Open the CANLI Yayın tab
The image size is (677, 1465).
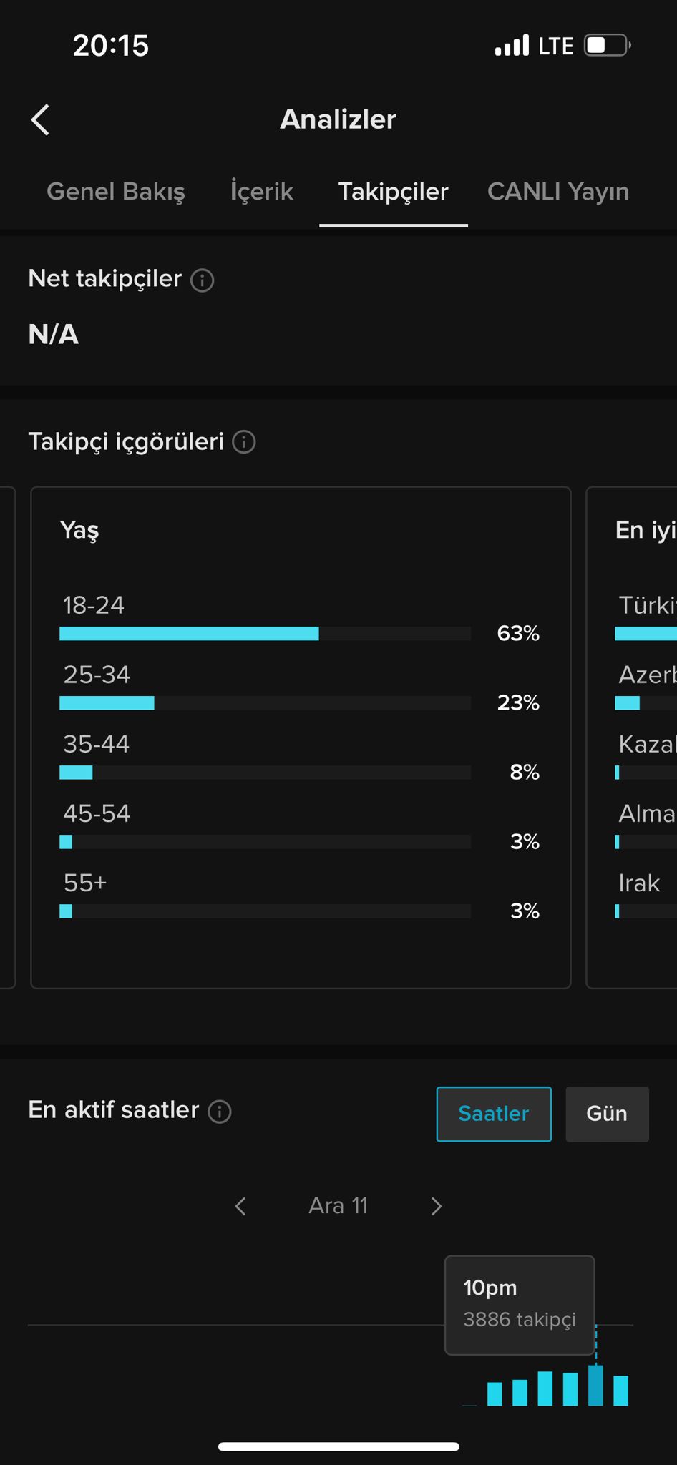coord(558,192)
